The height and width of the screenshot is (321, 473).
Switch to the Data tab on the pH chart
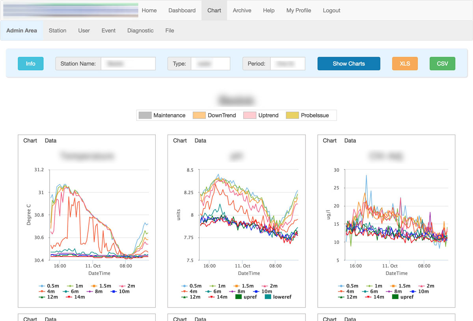click(x=200, y=140)
